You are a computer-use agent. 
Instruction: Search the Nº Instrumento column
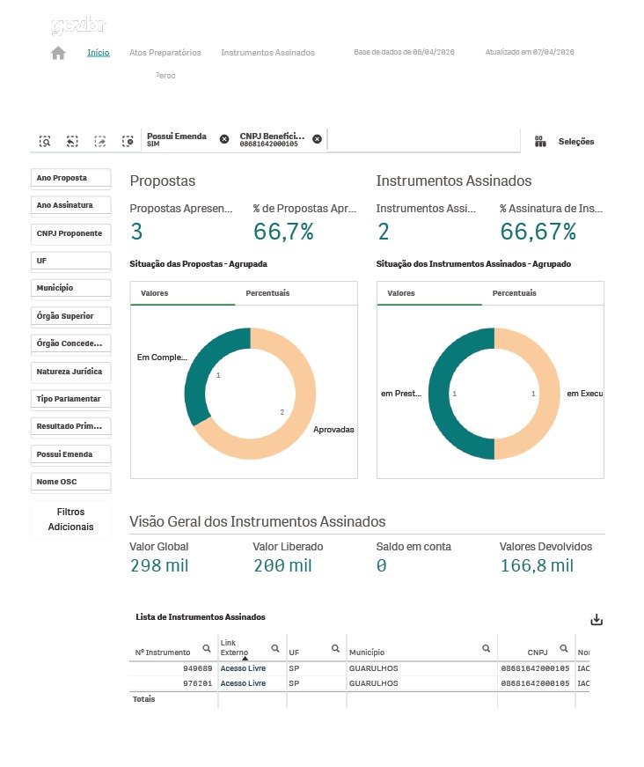coord(207,648)
